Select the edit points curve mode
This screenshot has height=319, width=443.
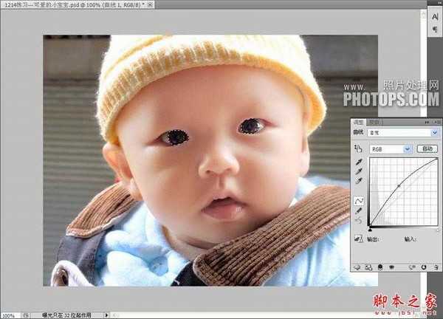pyautogui.click(x=359, y=200)
